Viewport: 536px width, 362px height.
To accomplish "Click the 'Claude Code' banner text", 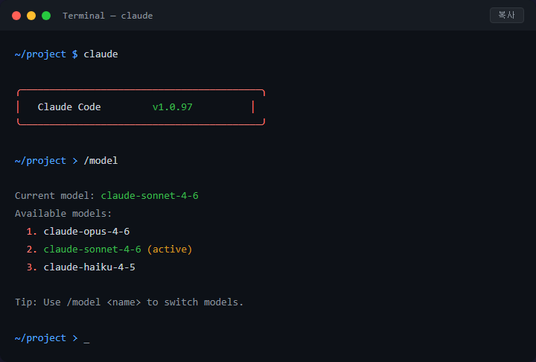I will 69,107.
